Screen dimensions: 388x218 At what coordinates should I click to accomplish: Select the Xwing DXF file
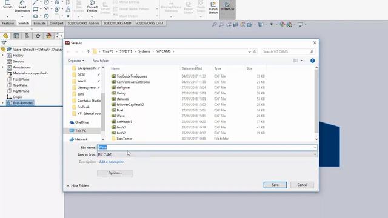click(x=121, y=93)
